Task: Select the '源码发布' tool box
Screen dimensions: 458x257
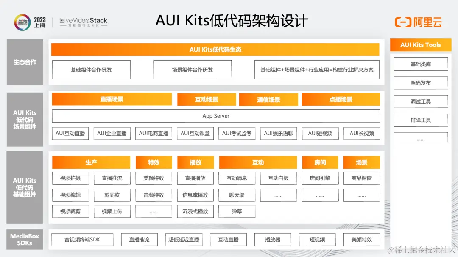Action: click(x=421, y=83)
